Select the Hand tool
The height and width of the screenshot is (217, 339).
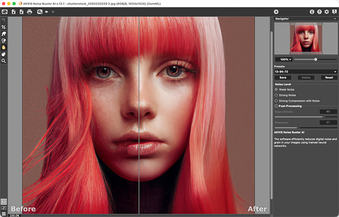coord(4,54)
